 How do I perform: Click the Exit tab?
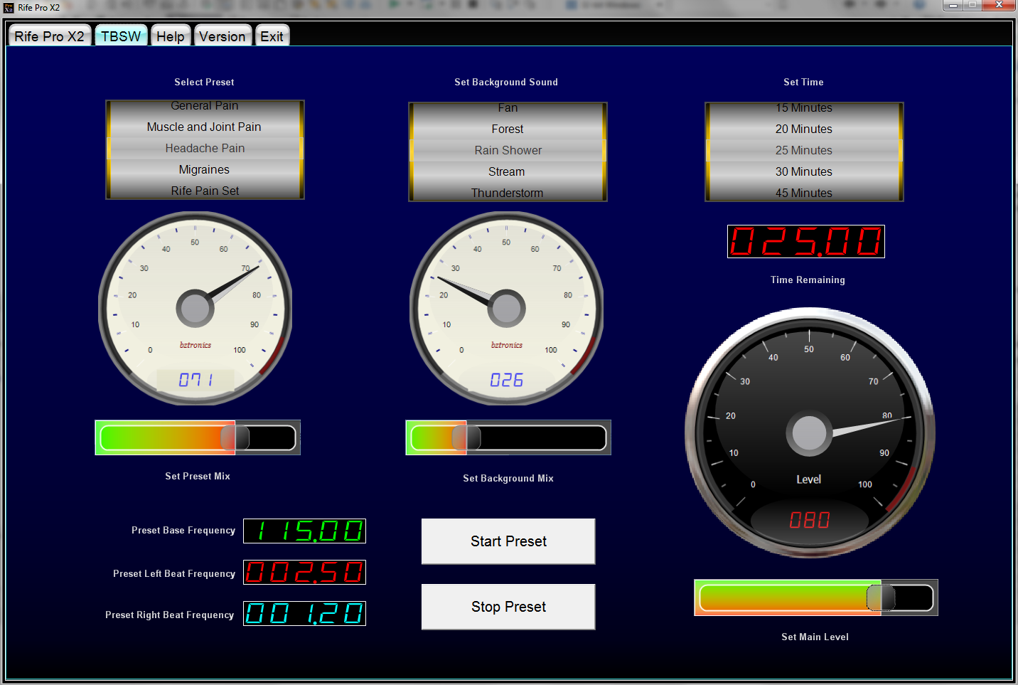(x=272, y=36)
